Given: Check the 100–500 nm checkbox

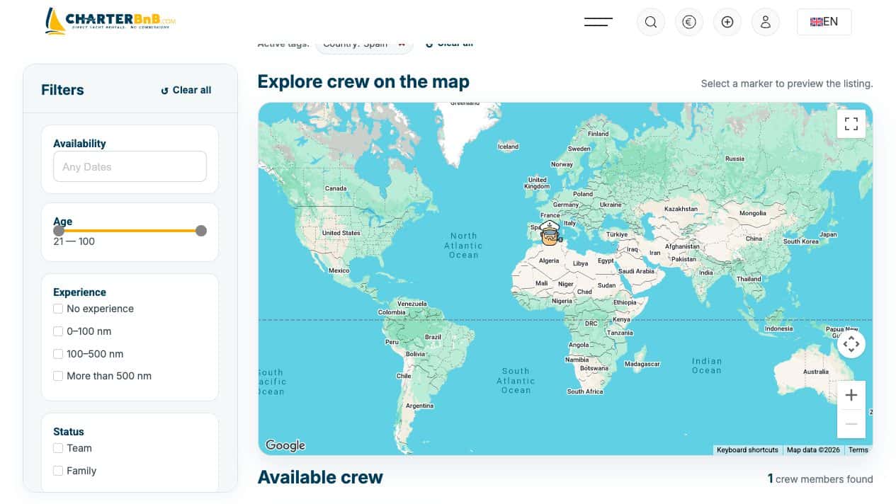Looking at the screenshot, I should coord(58,354).
